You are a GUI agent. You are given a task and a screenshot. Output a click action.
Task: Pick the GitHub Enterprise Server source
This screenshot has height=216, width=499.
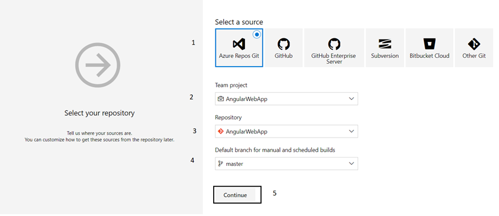pyautogui.click(x=334, y=48)
